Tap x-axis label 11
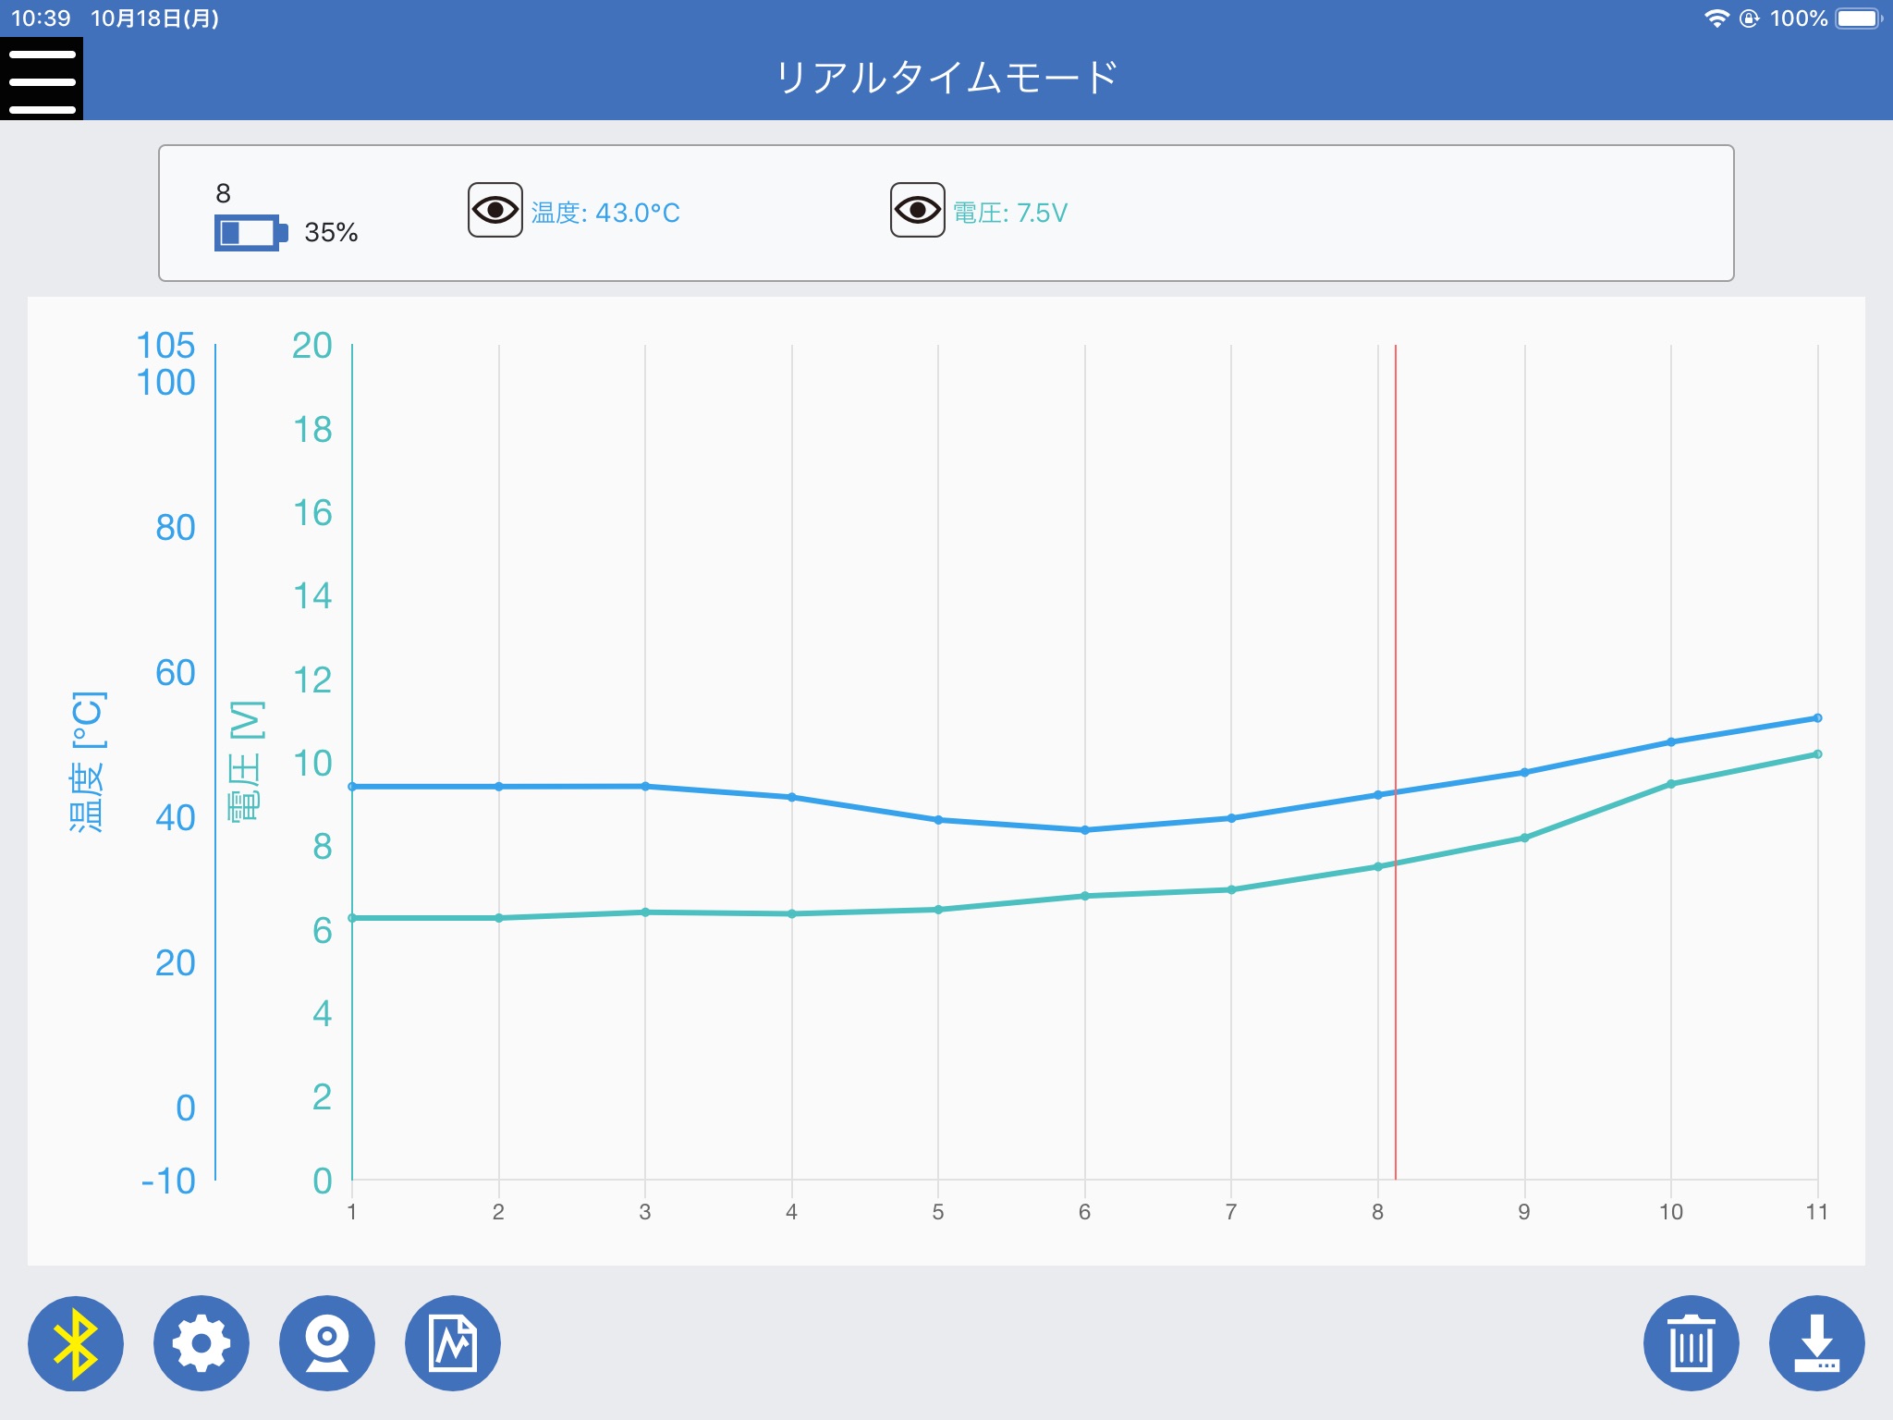The width and height of the screenshot is (1893, 1420). pos(1817,1212)
